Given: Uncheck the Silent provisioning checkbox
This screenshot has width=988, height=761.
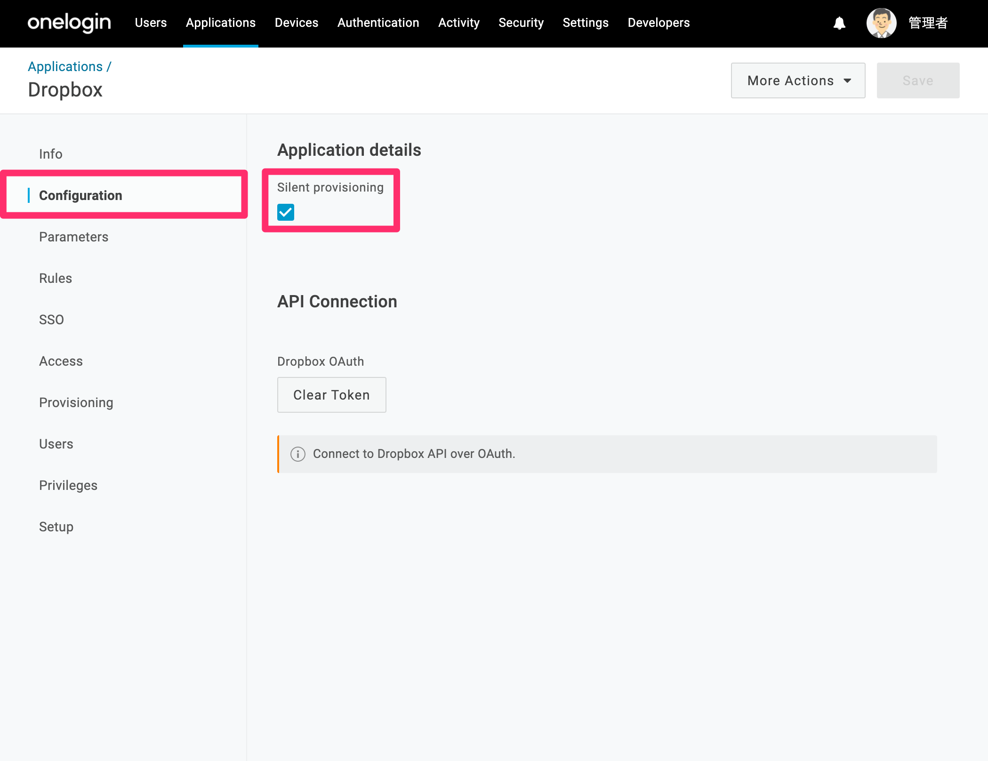Looking at the screenshot, I should (x=286, y=212).
